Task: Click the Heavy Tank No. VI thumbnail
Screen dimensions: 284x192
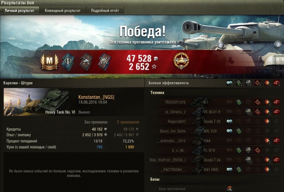Action: click(x=39, y=102)
